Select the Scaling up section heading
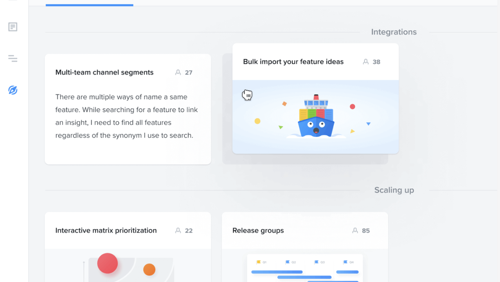Image resolution: width=500 pixels, height=282 pixels. click(x=394, y=190)
